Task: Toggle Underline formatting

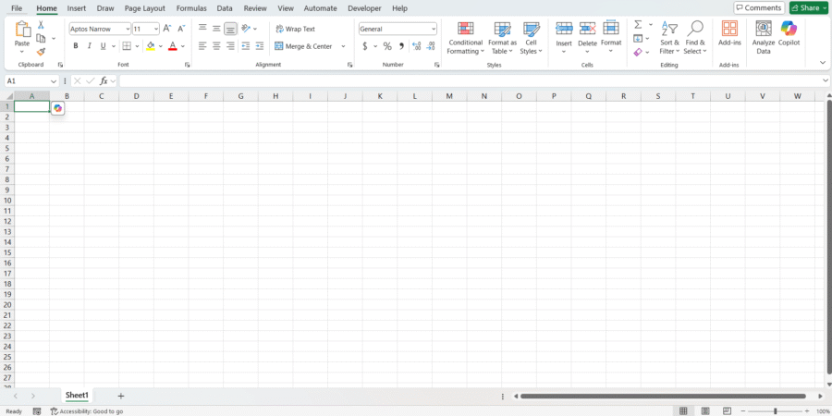Action: [103, 46]
